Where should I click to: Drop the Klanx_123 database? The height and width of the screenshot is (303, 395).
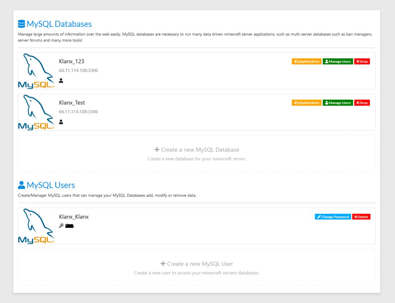362,61
